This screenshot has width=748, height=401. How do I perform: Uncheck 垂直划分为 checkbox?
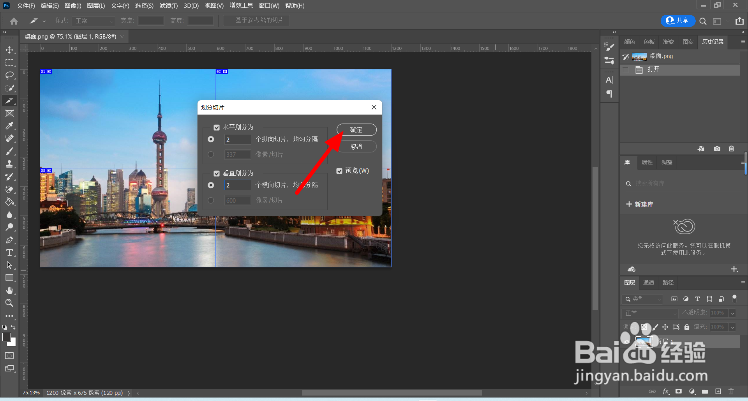[x=217, y=173]
